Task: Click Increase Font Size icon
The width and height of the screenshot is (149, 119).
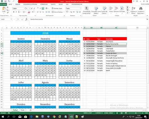Action: tap(32, 8)
